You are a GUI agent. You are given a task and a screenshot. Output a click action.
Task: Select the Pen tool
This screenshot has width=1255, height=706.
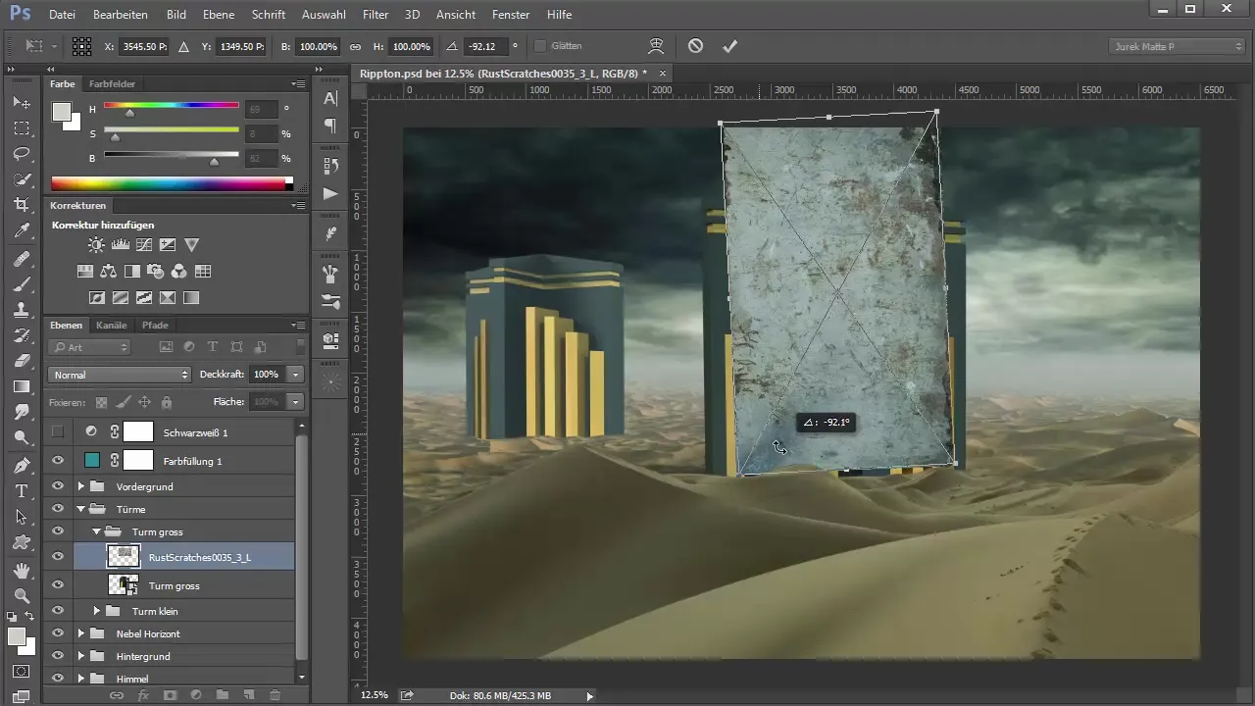(22, 465)
